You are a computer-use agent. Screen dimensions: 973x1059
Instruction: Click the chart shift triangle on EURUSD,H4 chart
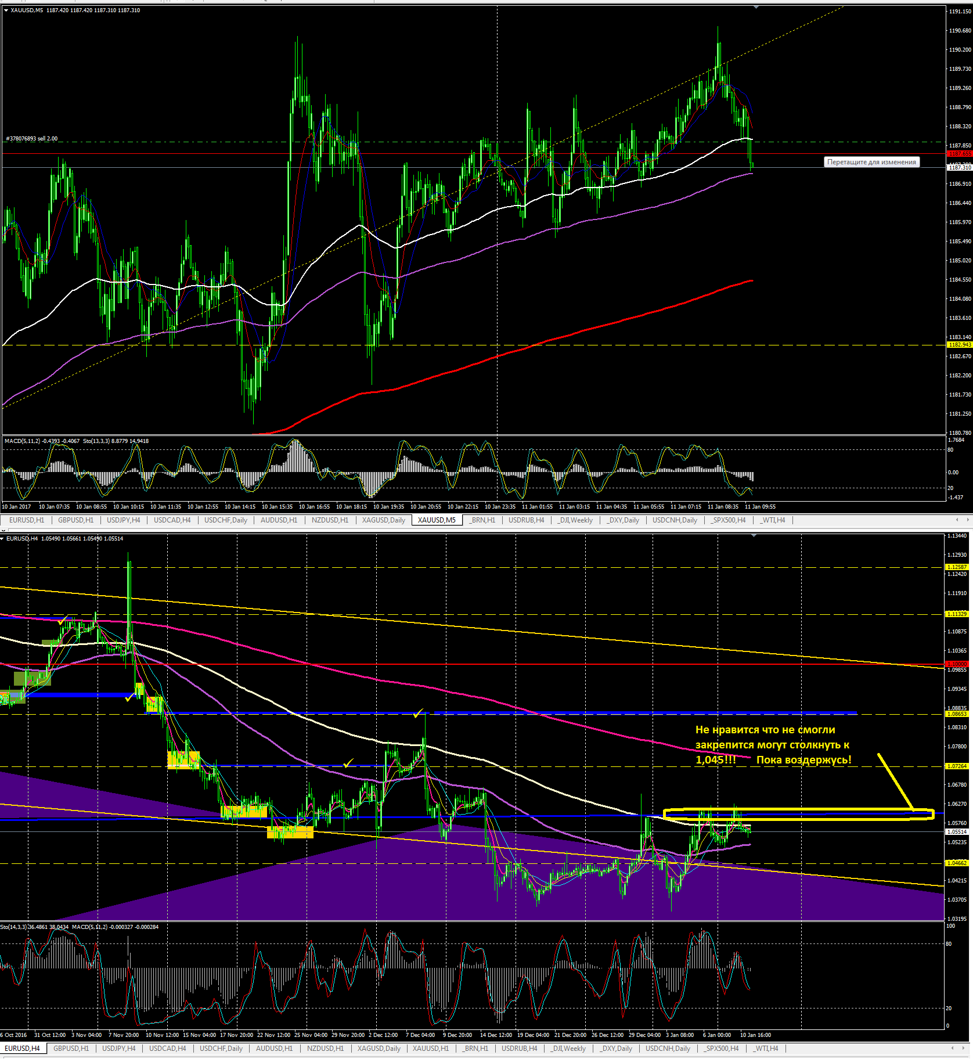[754, 535]
